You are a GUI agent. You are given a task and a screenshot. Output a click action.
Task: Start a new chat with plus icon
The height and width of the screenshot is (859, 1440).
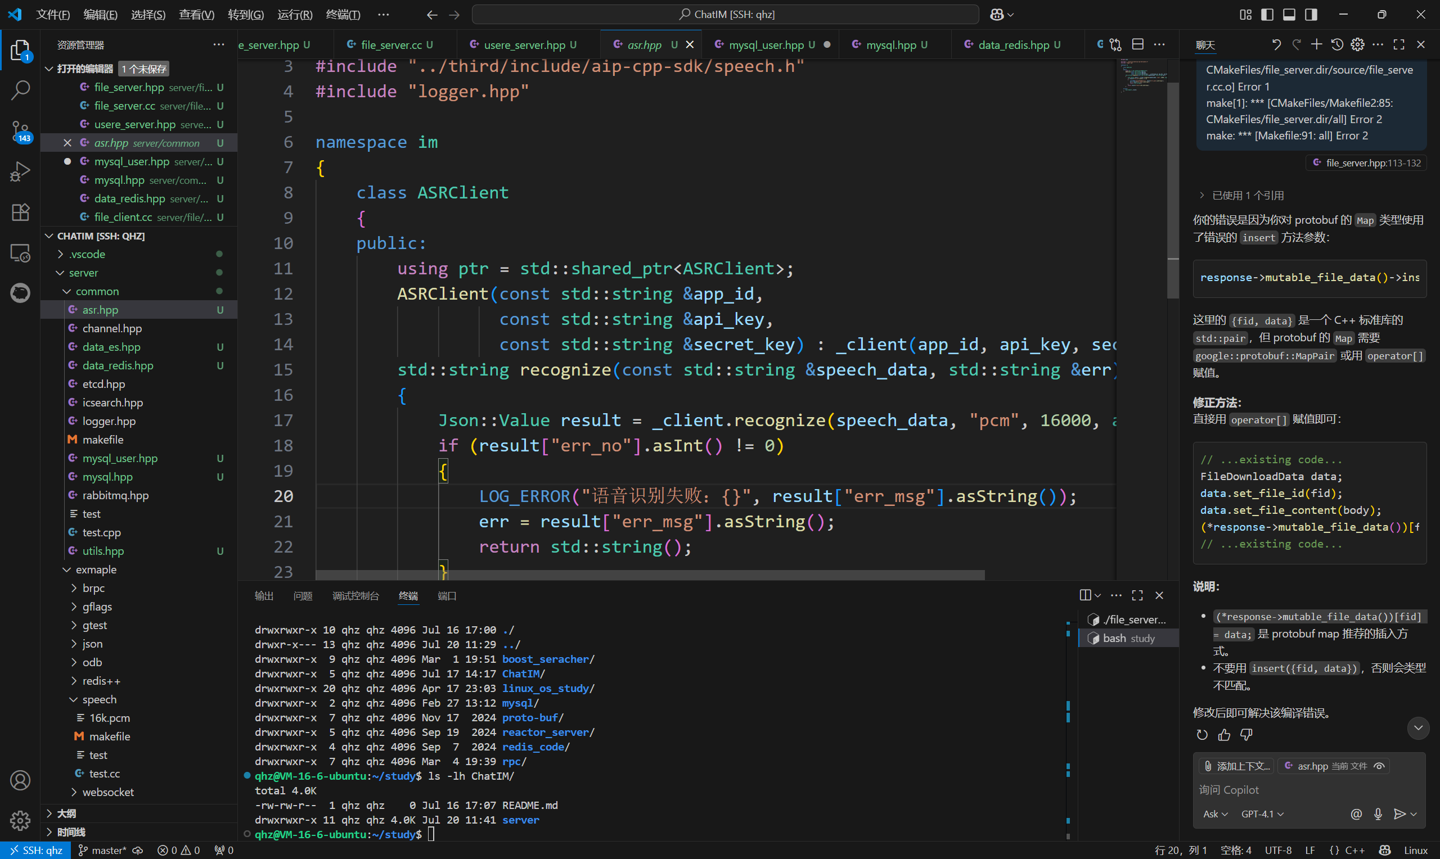coord(1317,44)
